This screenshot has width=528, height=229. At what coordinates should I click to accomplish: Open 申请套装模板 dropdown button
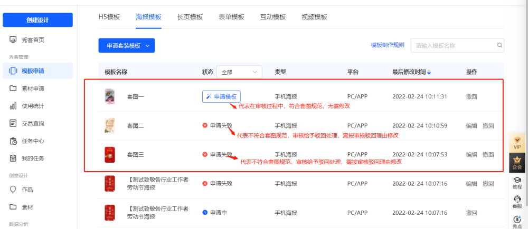(126, 46)
